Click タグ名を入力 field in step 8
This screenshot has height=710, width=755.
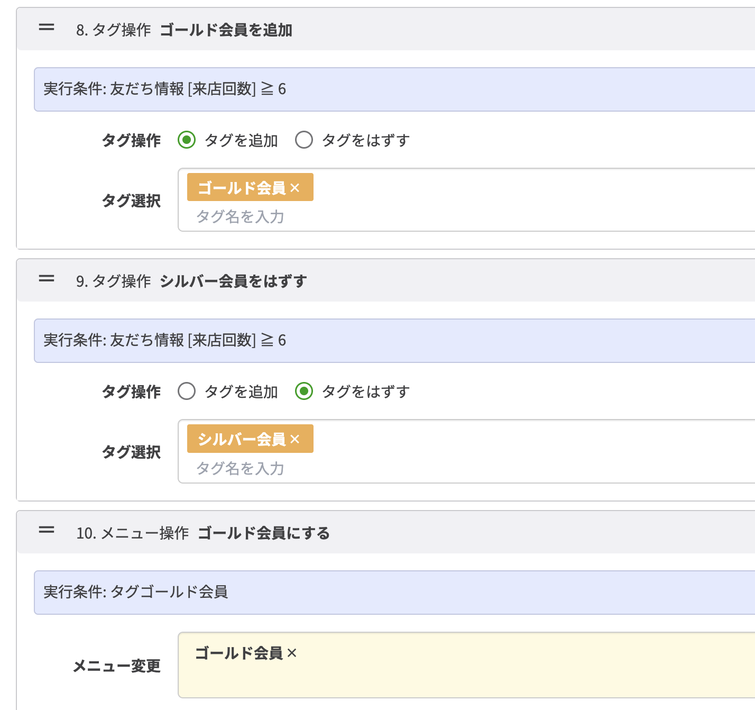[x=240, y=216]
